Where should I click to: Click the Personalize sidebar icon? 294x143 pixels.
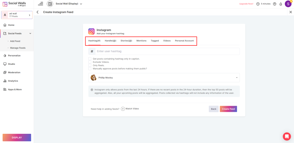[x=5, y=56]
